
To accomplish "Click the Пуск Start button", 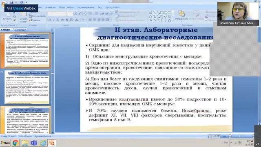I will (x=5, y=143).
